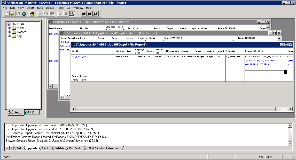The image size is (296, 160).
Task: Select the Validate output tab
Action: click(x=60, y=148)
